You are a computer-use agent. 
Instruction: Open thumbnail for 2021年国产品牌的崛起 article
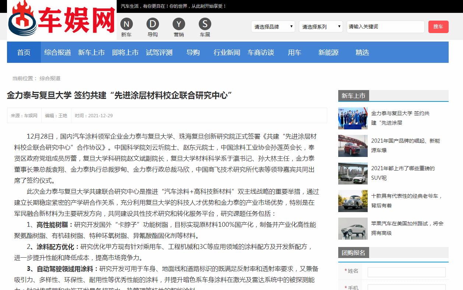pyautogui.click(x=353, y=146)
